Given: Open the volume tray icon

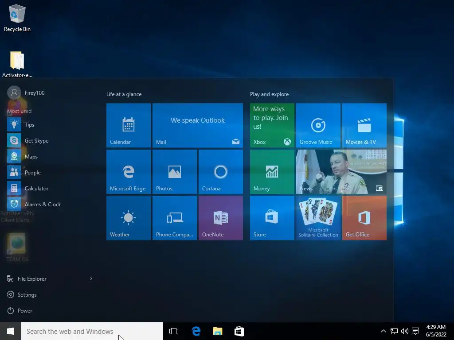Looking at the screenshot, I should [405, 331].
